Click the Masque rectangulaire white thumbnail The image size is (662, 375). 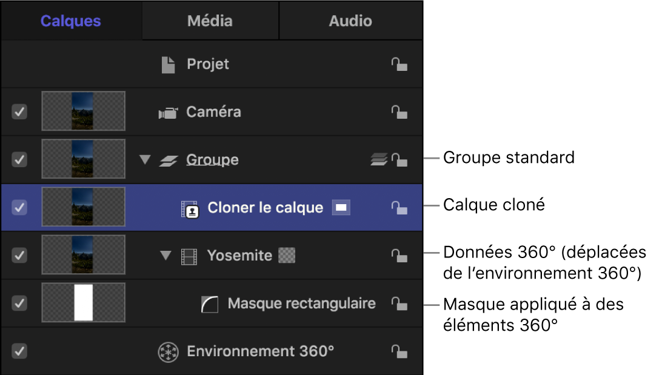coord(83,303)
